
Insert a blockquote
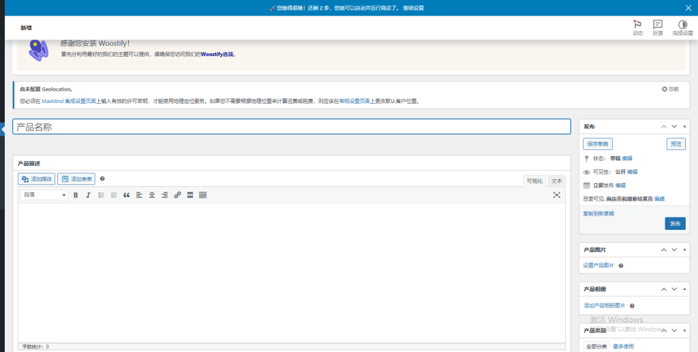coord(126,195)
